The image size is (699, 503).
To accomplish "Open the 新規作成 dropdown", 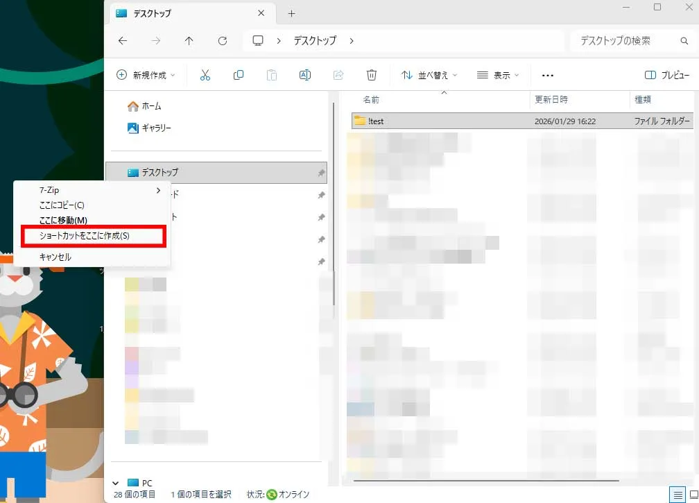I will [146, 75].
